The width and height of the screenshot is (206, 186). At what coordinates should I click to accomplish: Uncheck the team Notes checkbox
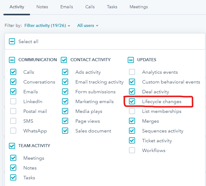point(13,168)
